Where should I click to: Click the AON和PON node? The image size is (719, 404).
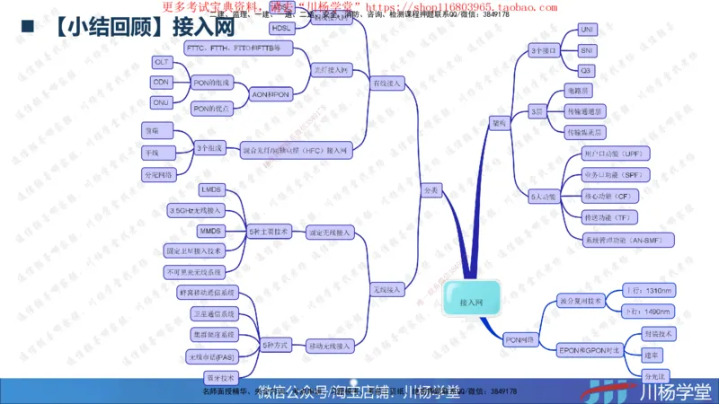[x=271, y=94]
